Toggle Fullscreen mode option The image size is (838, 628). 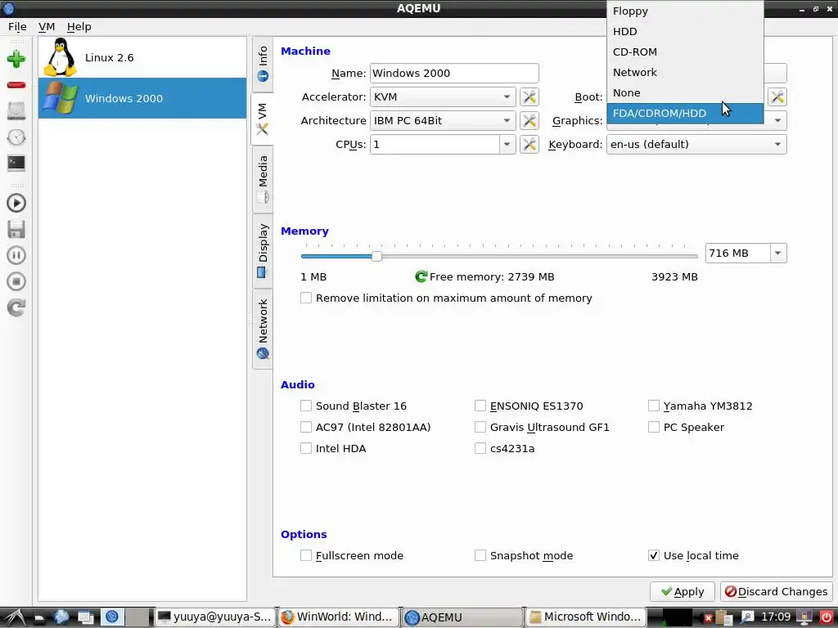click(x=352, y=556)
